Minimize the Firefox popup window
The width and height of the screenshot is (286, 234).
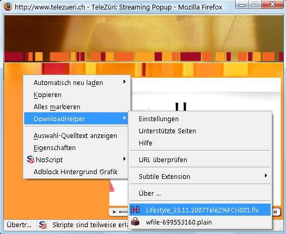[242, 5]
